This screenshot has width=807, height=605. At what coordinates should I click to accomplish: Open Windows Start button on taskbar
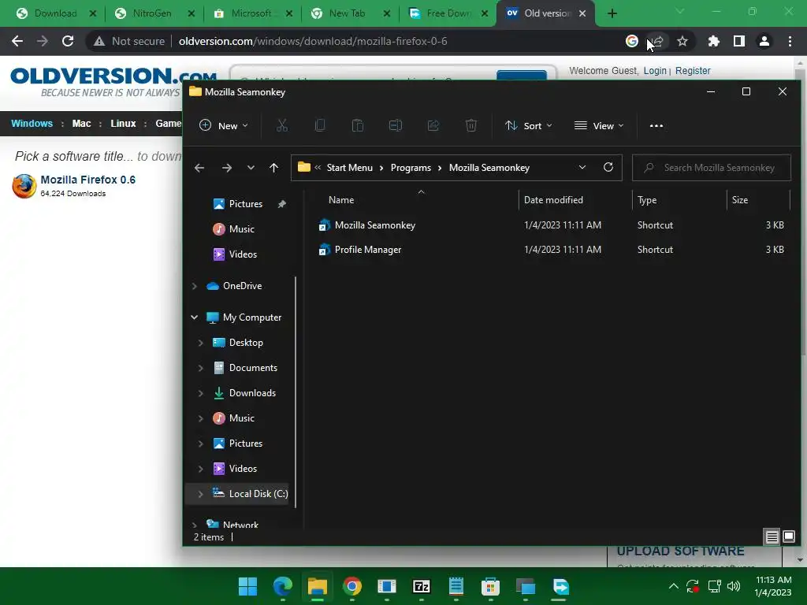248,586
